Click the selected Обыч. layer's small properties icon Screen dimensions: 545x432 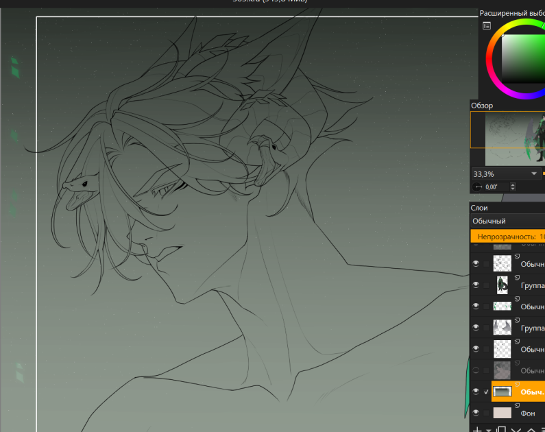517,384
